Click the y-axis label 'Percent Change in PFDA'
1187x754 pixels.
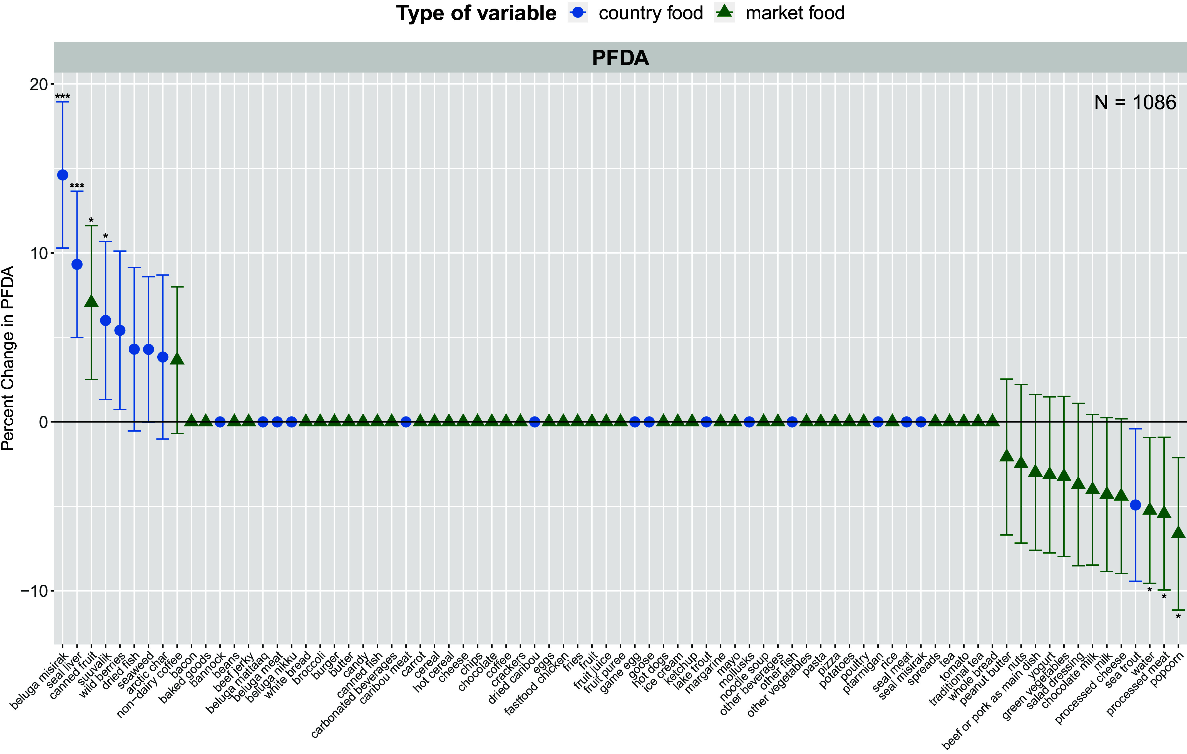coord(8,358)
